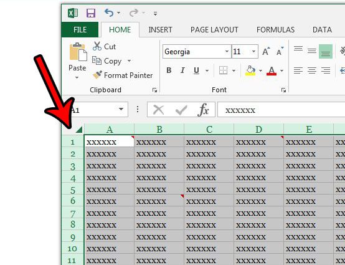345x265 pixels.
Task: Click the Select All corner triangle
Action: [x=78, y=130]
